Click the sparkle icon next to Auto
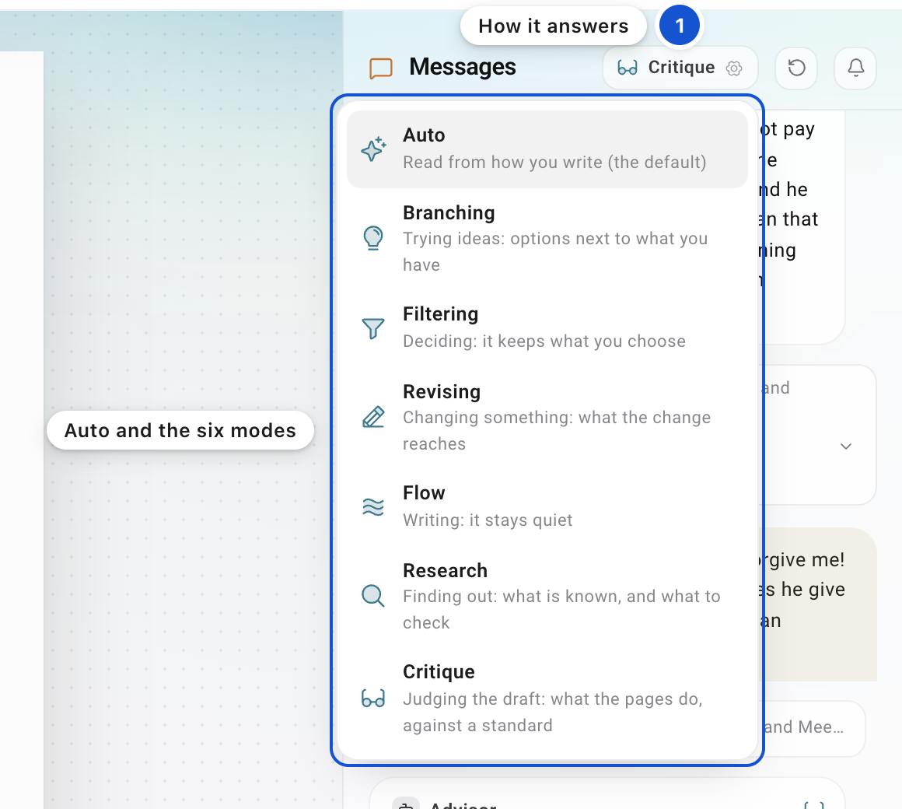The height and width of the screenshot is (809, 902). 373,149
